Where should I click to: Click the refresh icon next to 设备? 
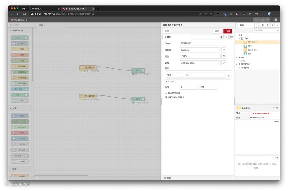pyautogui.click(x=224, y=63)
